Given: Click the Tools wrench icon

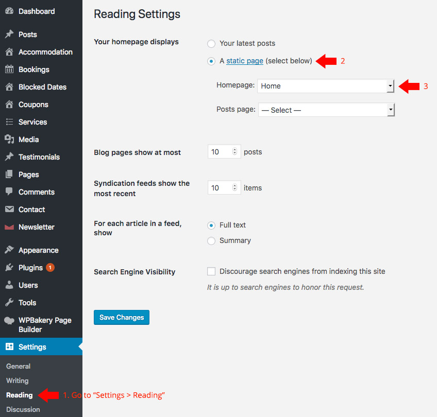Looking at the screenshot, I should pos(9,303).
